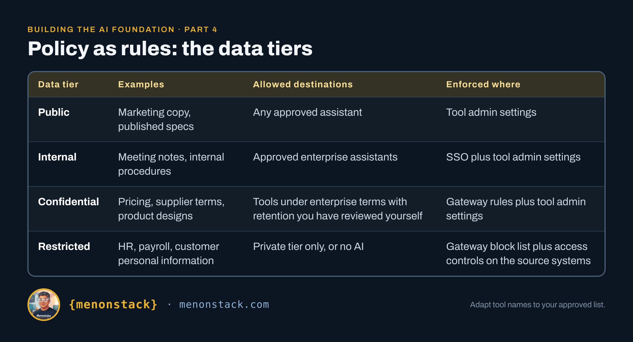Click 'Adapt tool names to your approved list.' note

pos(538,305)
